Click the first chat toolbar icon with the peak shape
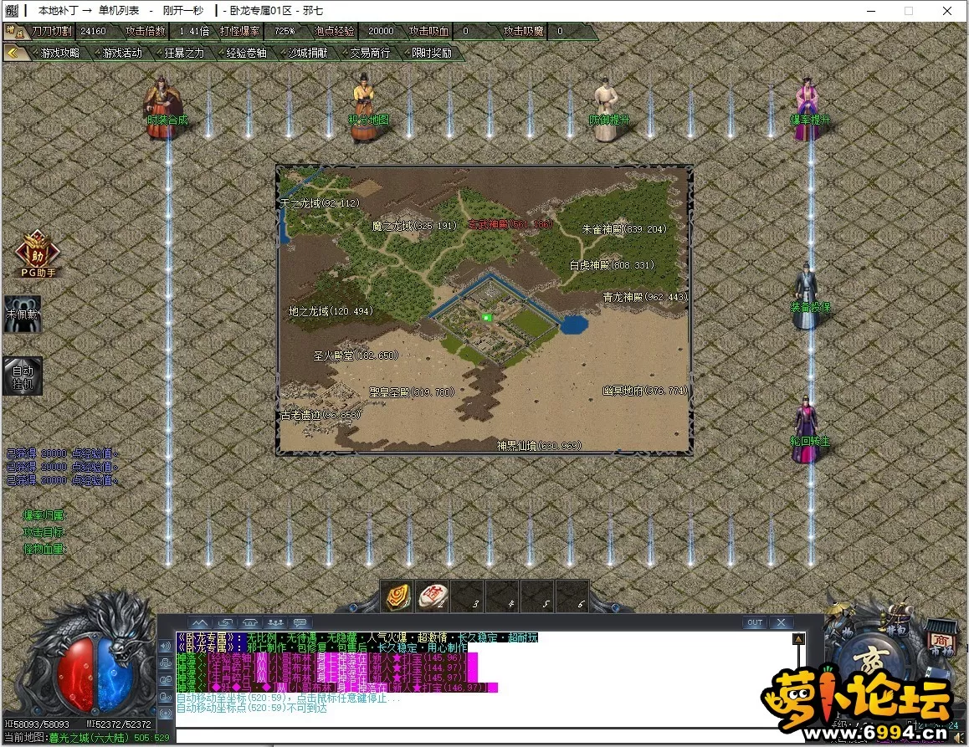Viewport: 969px width, 747px height. (199, 623)
